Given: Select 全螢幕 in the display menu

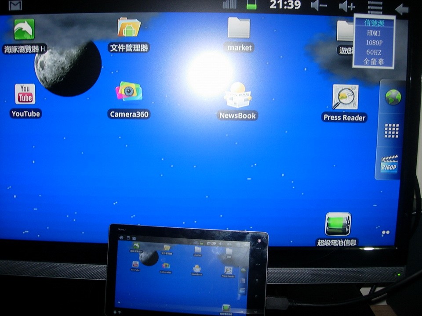Looking at the screenshot, I should 374,62.
